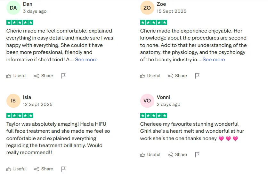Expand Dan's review with See more
The height and width of the screenshot is (179, 268).
pyautogui.click(x=86, y=60)
